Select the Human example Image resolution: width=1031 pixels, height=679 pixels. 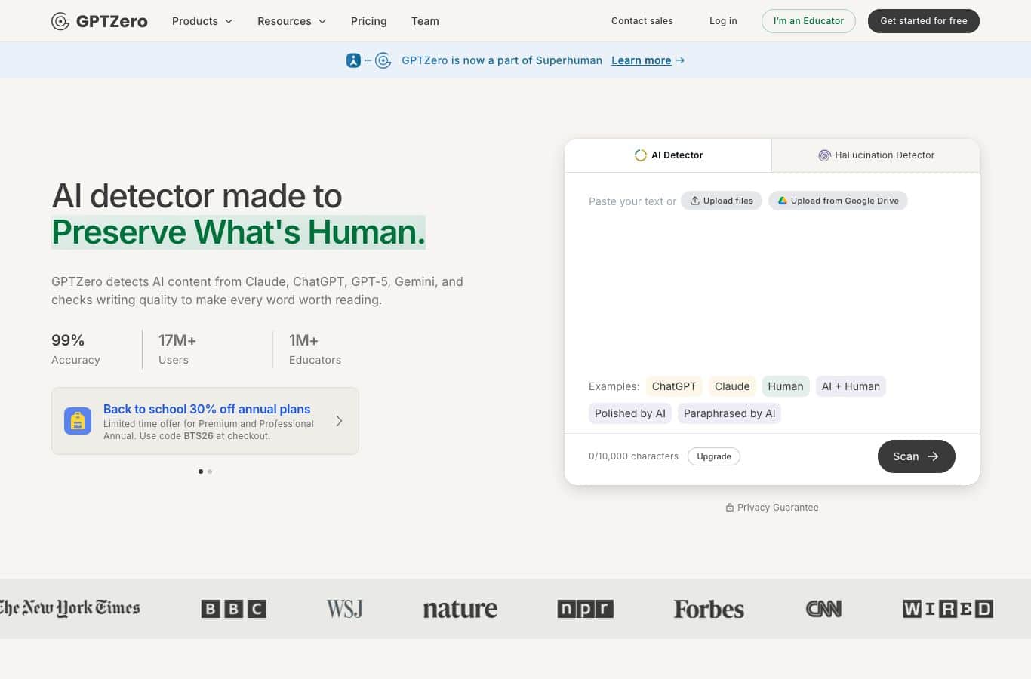point(786,386)
